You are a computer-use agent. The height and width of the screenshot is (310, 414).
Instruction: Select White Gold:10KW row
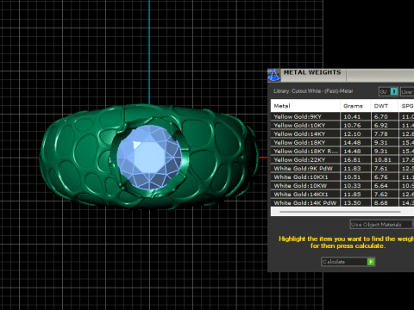(342, 185)
